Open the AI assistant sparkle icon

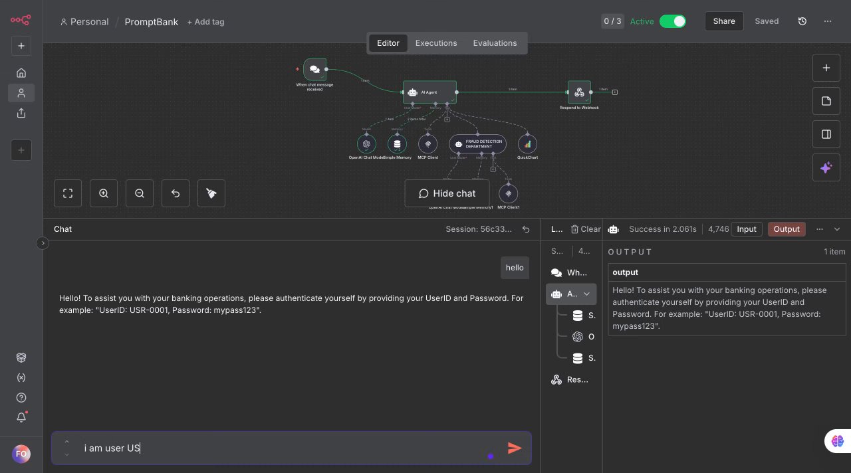click(x=826, y=167)
